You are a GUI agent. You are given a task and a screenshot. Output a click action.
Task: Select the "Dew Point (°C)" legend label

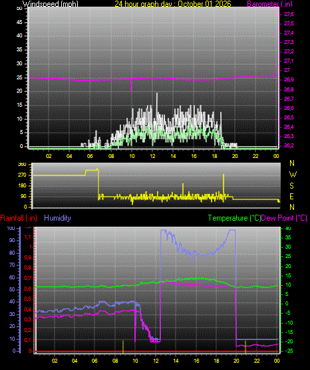coord(284,218)
